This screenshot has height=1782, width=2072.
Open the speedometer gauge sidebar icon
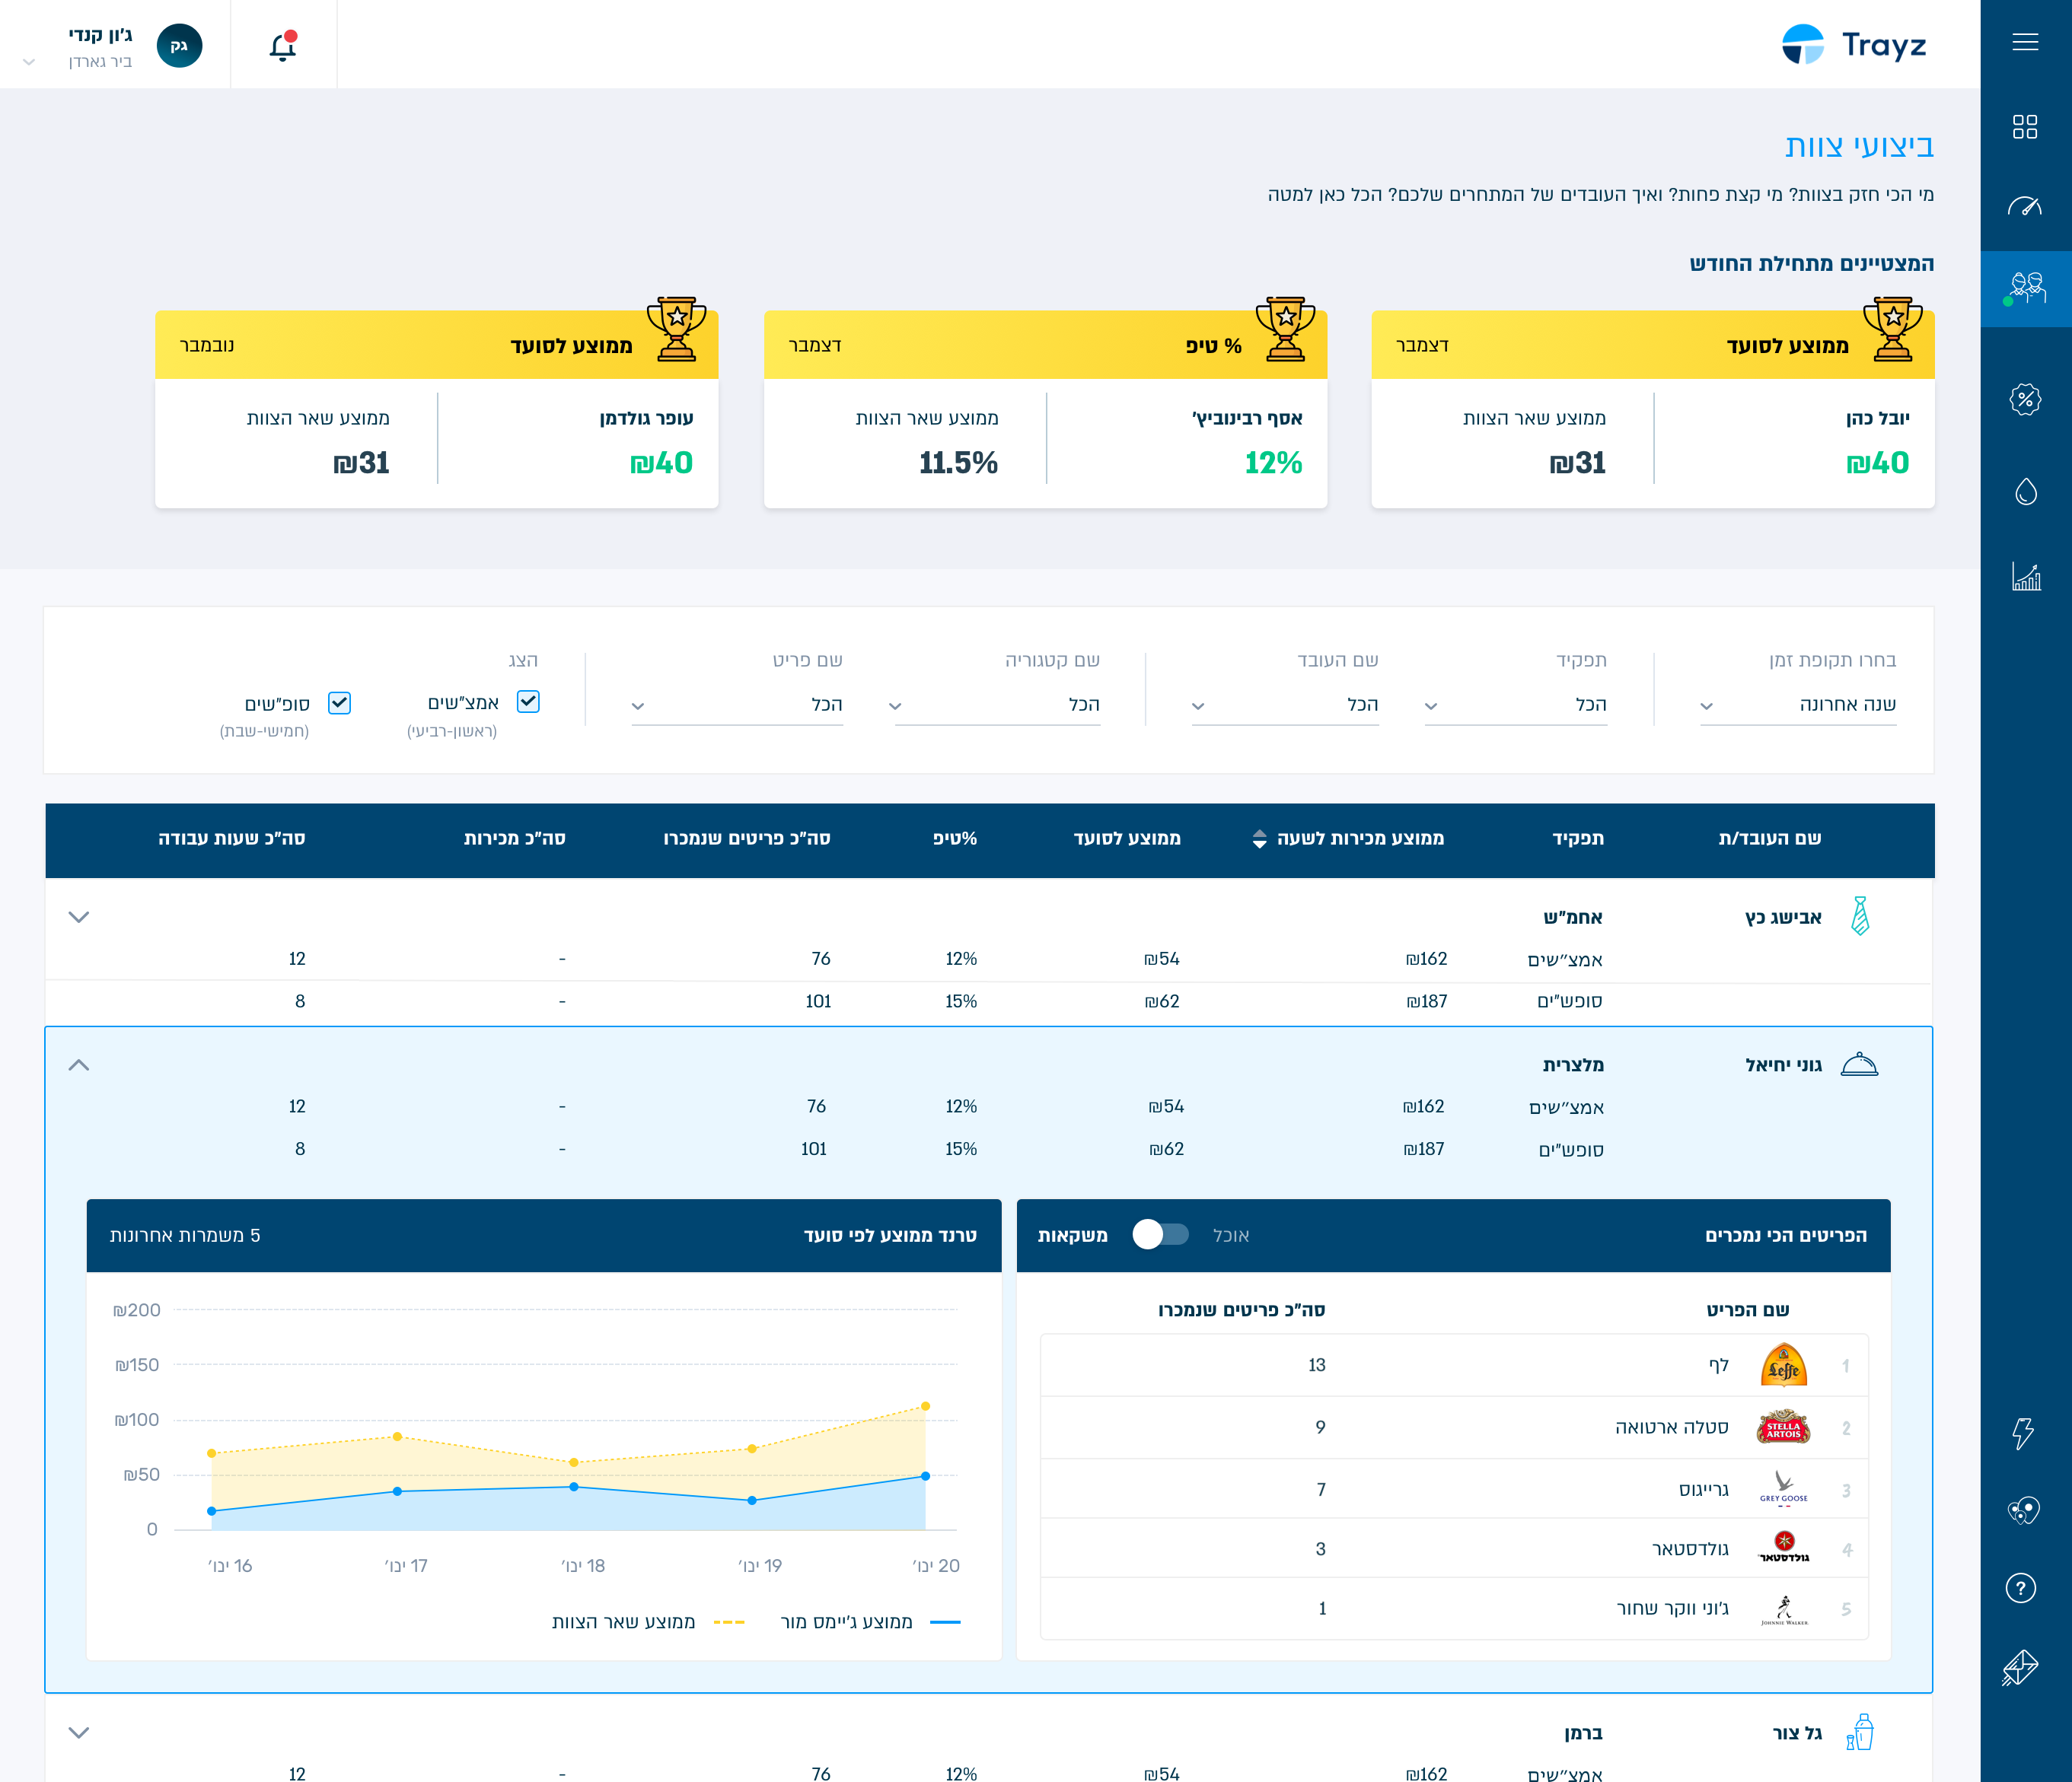coord(2025,206)
